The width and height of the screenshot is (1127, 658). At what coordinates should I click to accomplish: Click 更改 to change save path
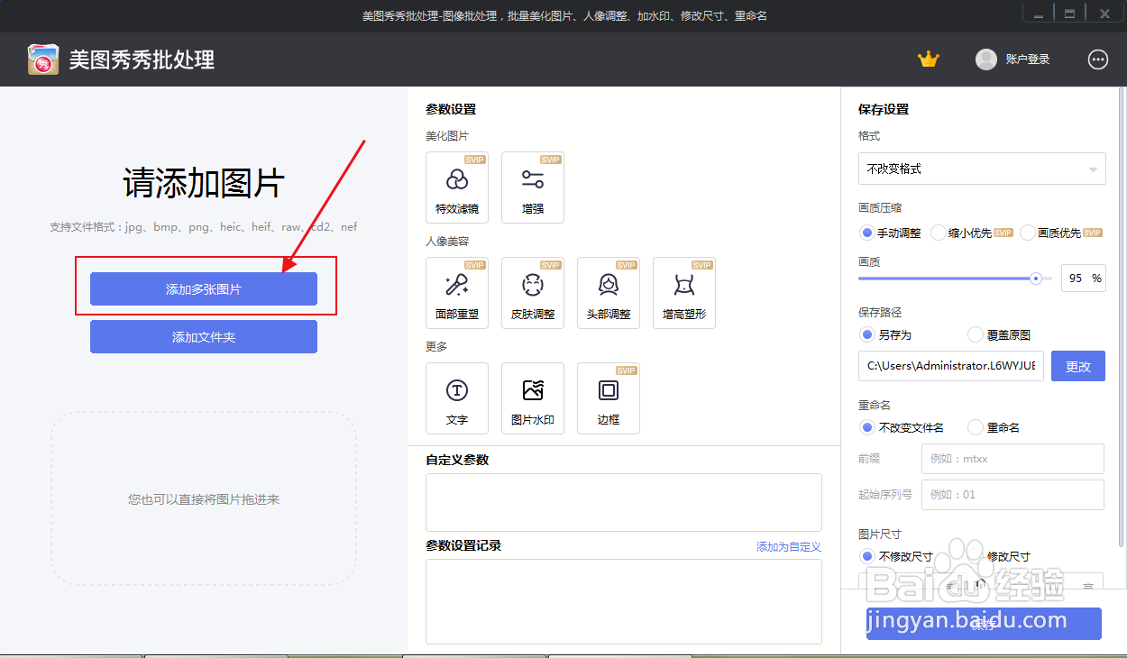[1078, 367]
